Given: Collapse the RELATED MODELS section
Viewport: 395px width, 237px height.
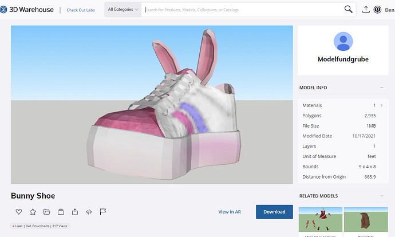Looking at the screenshot, I should 382,196.
